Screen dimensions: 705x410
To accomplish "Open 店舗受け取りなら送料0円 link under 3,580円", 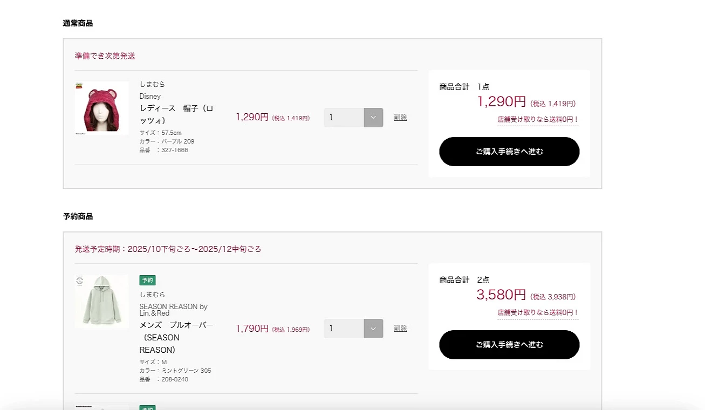I will 537,312.
